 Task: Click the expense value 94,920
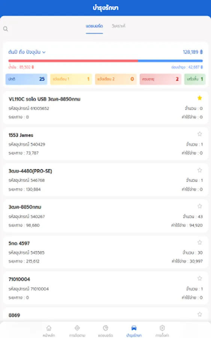pos(196,225)
